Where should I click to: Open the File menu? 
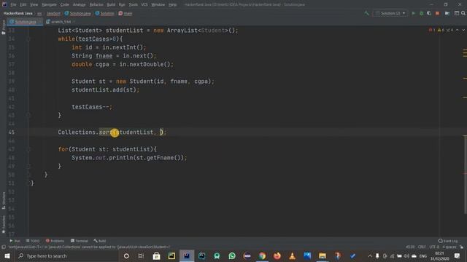[x=13, y=5]
